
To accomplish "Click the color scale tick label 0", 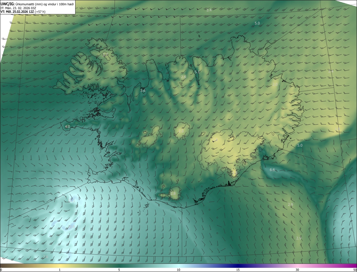I will point(1,270).
